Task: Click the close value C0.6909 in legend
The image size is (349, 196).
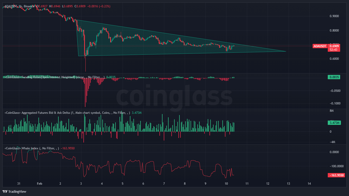Action: pyautogui.click(x=80, y=6)
